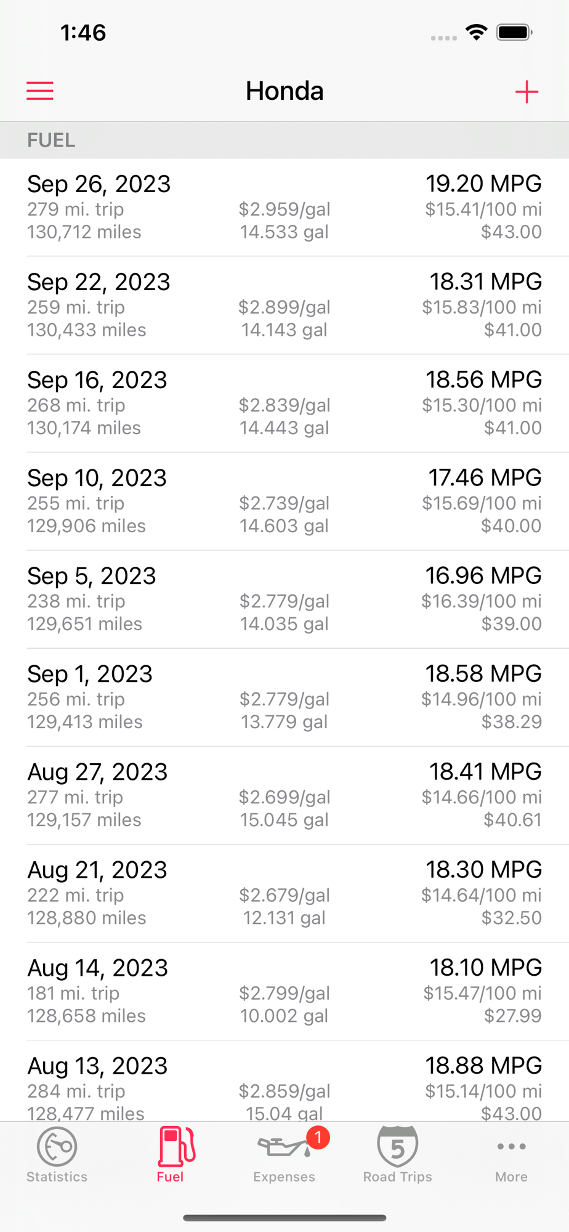Open the Road Trips tab
This screenshot has width=569, height=1232.
point(398,1155)
